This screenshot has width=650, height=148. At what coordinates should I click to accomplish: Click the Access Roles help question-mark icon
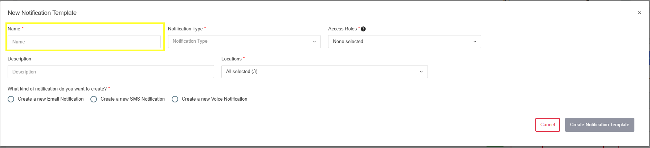(x=363, y=29)
